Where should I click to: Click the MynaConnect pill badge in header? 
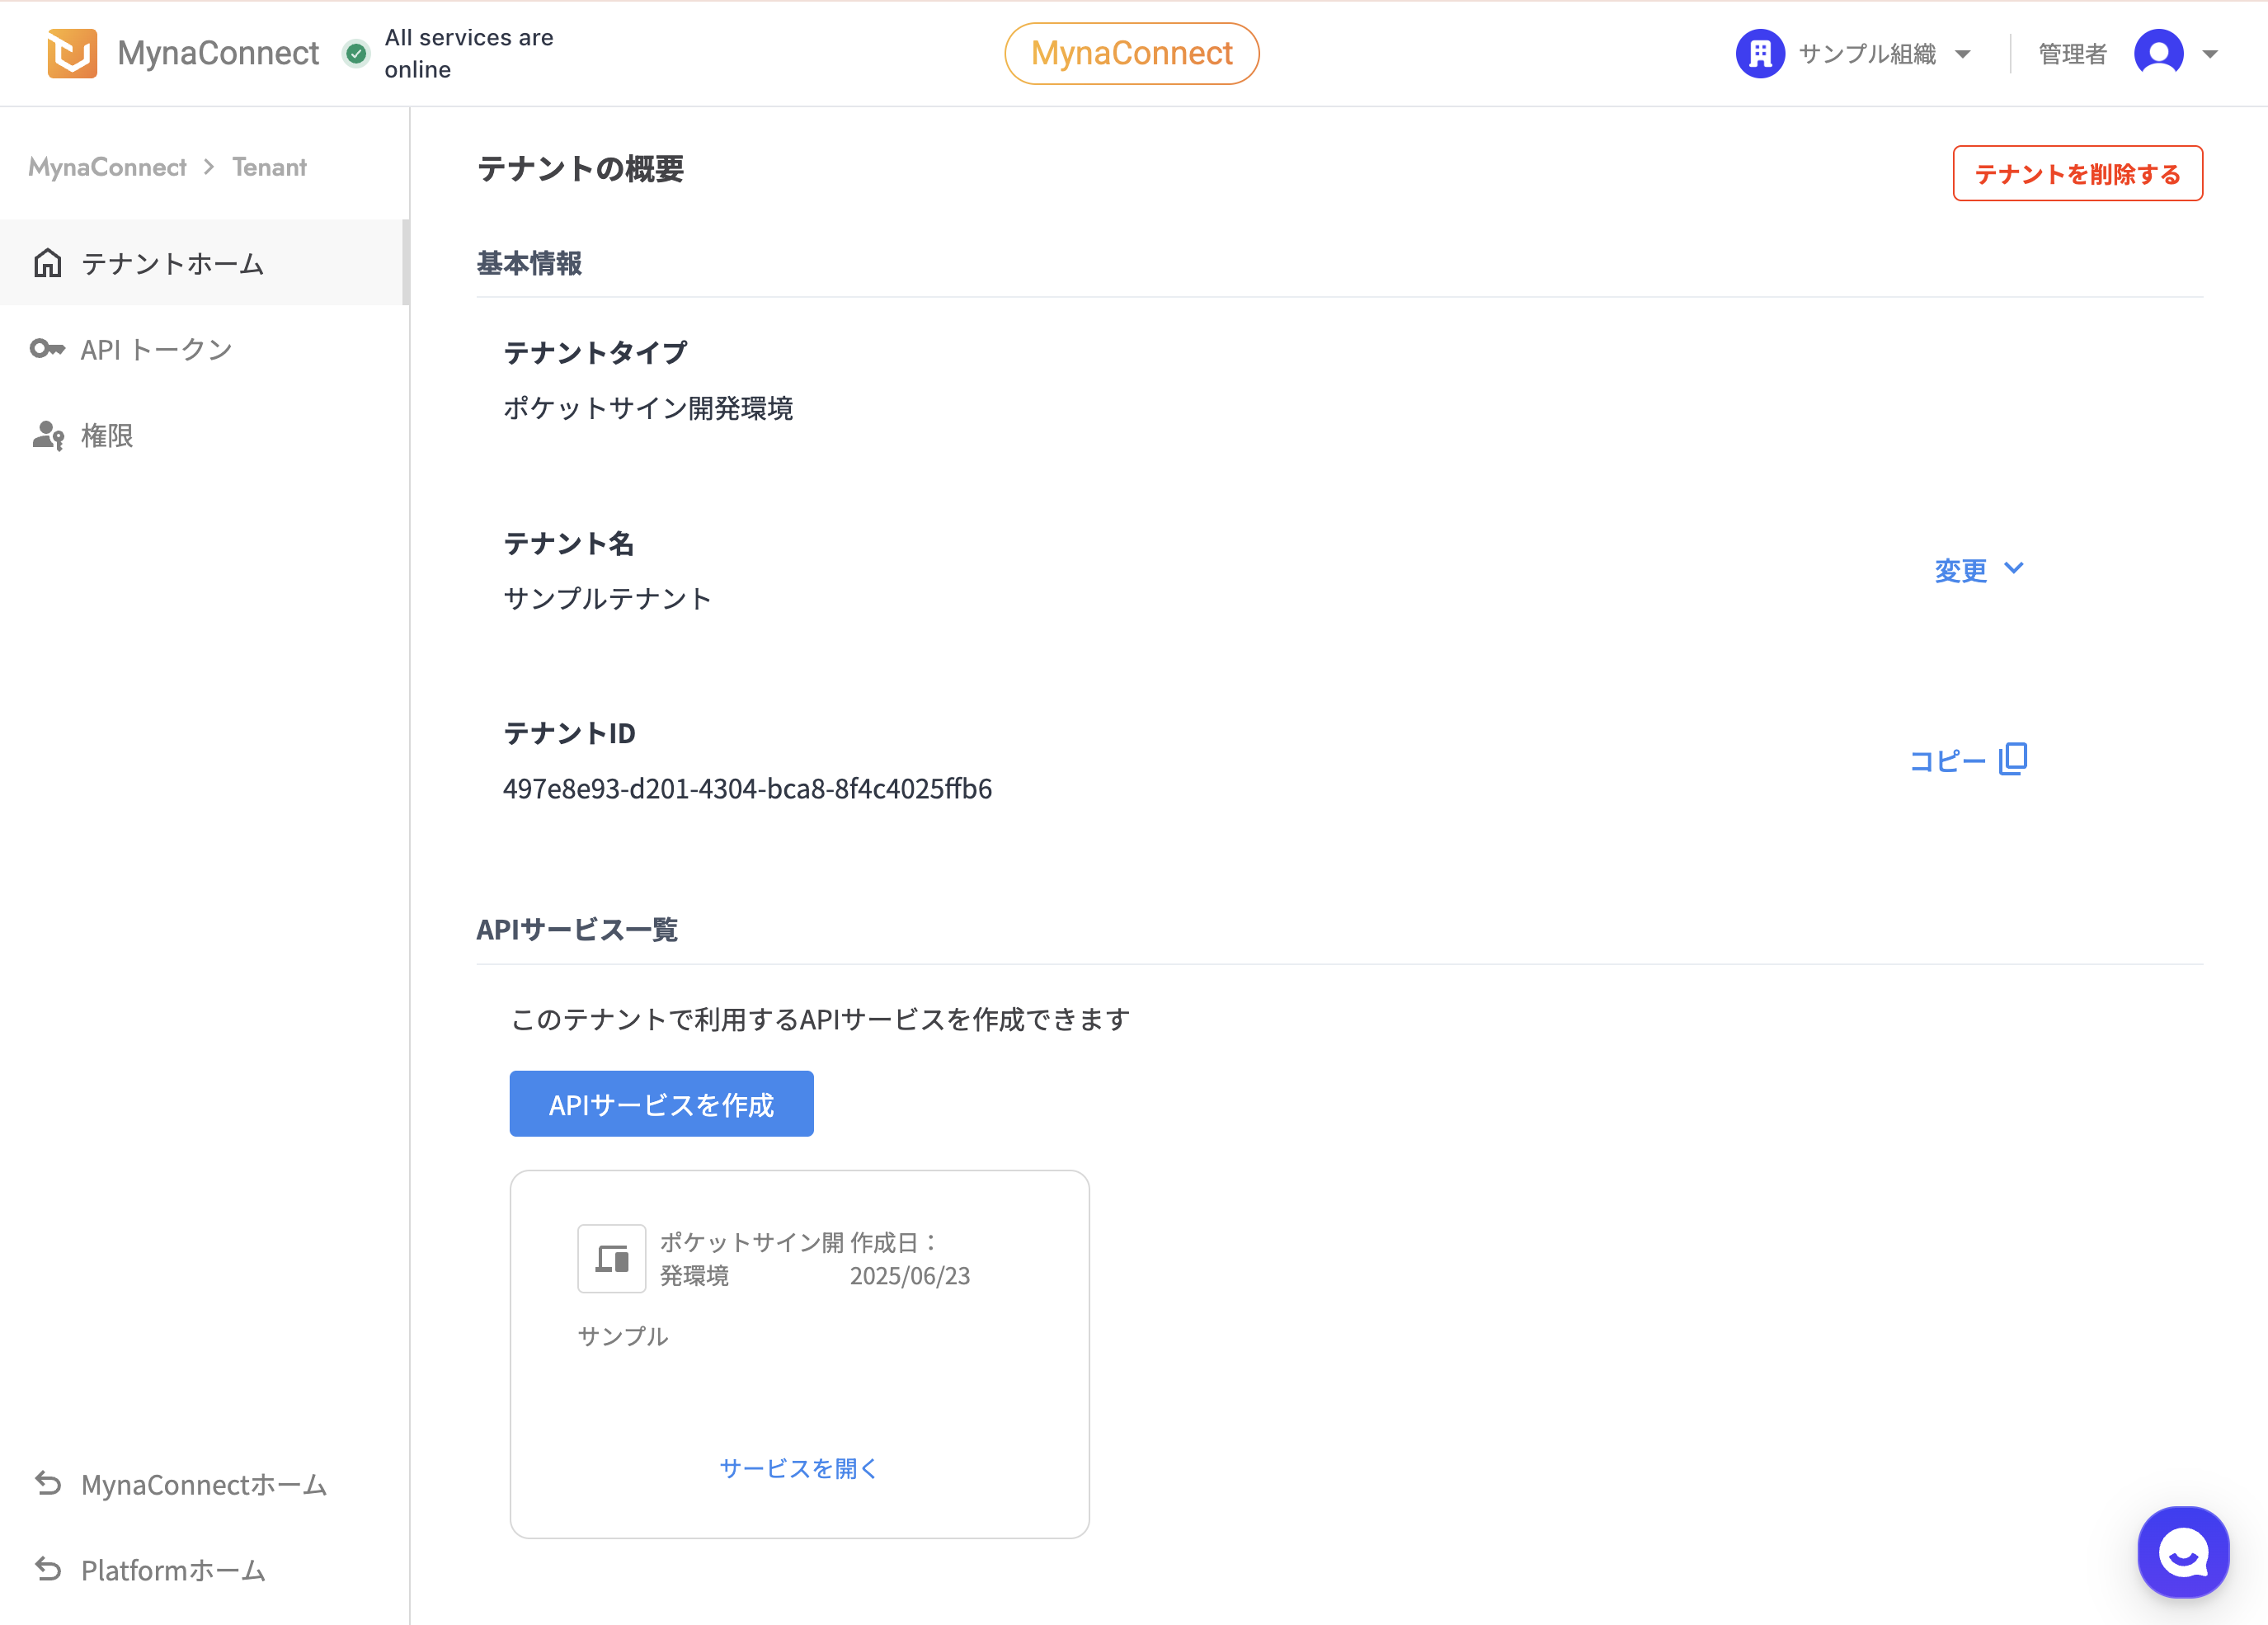(1131, 53)
